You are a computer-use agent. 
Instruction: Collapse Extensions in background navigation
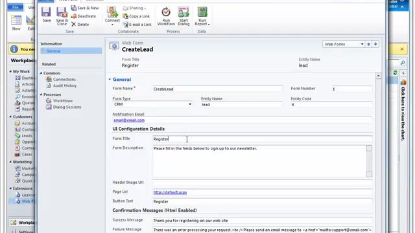point(10,188)
